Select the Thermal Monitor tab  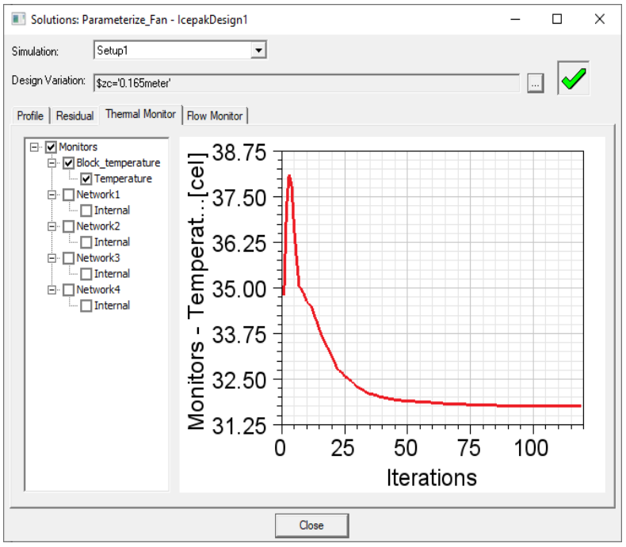click(x=140, y=115)
